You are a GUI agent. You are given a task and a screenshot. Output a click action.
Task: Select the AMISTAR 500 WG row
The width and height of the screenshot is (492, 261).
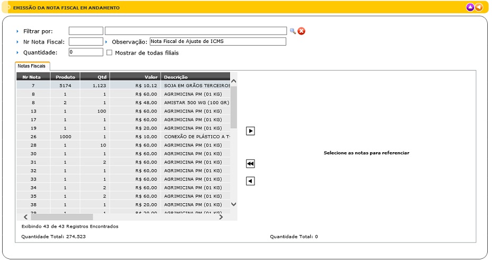[x=196, y=102]
